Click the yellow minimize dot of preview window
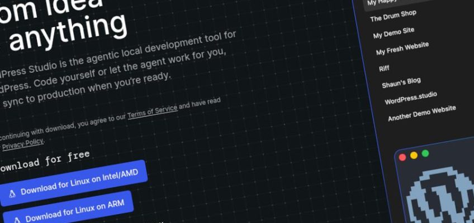The image size is (474, 223). [x=414, y=155]
